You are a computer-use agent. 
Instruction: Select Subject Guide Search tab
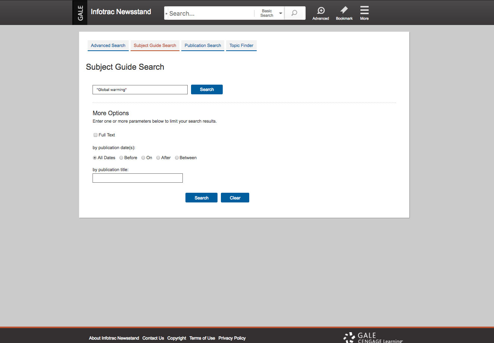tap(155, 45)
